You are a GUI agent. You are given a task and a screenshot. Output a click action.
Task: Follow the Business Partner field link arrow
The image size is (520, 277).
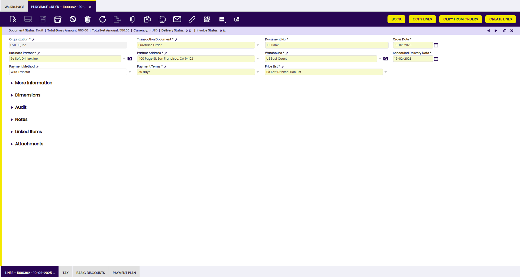click(x=39, y=53)
